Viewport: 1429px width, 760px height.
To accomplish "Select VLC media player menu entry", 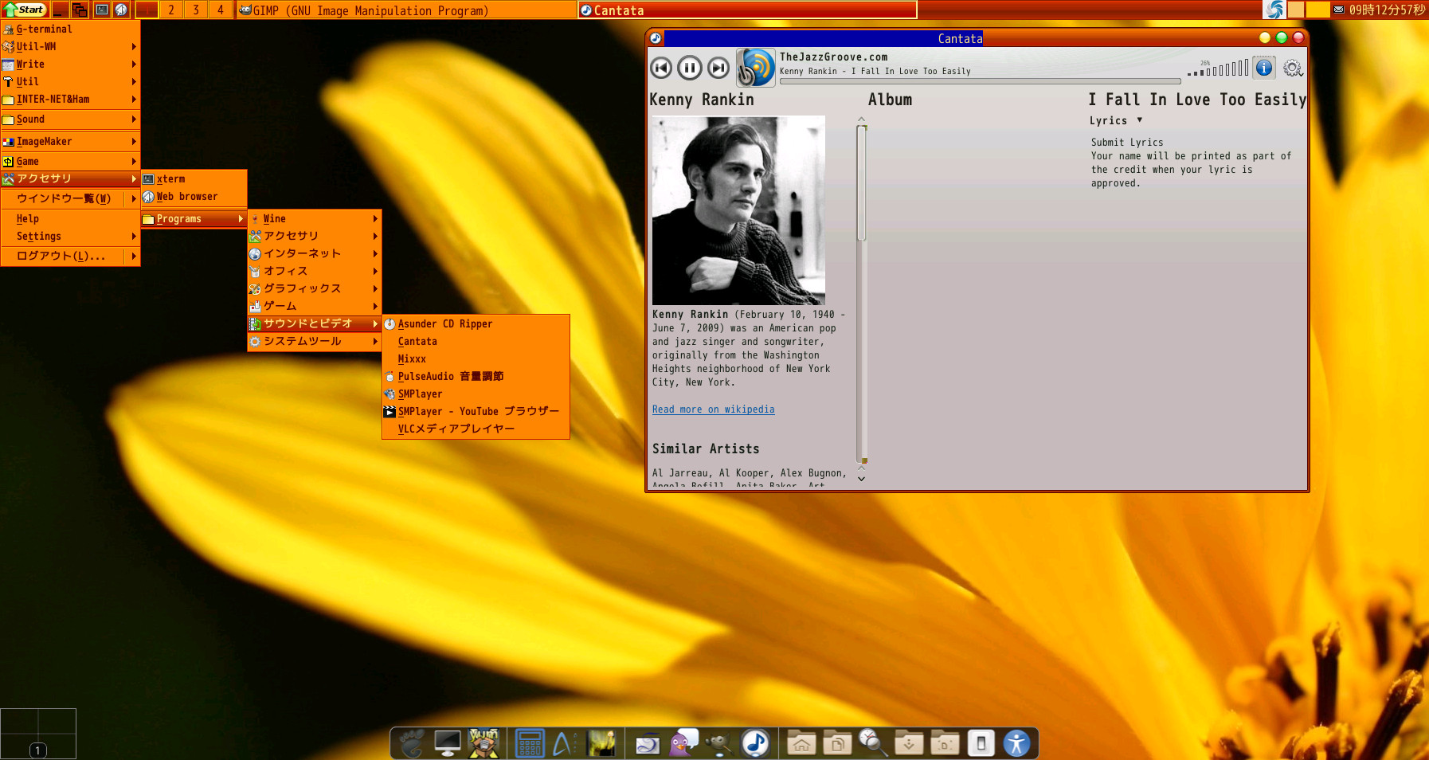I will [456, 429].
